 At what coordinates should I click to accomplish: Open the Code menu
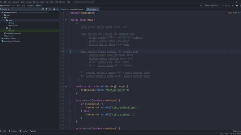(x=23, y=2)
